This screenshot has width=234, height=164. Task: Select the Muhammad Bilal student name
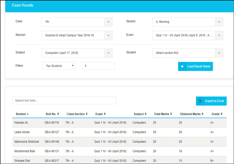25,151
